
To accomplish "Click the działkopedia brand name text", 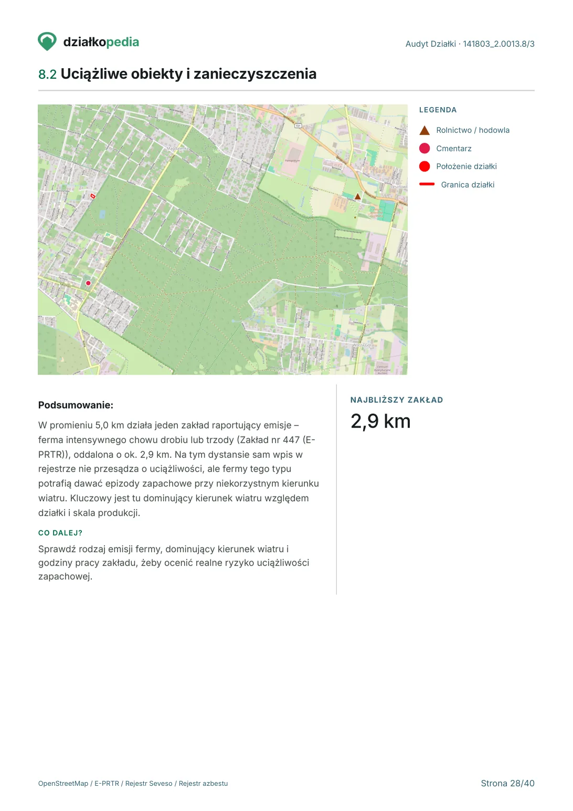I will click(101, 42).
